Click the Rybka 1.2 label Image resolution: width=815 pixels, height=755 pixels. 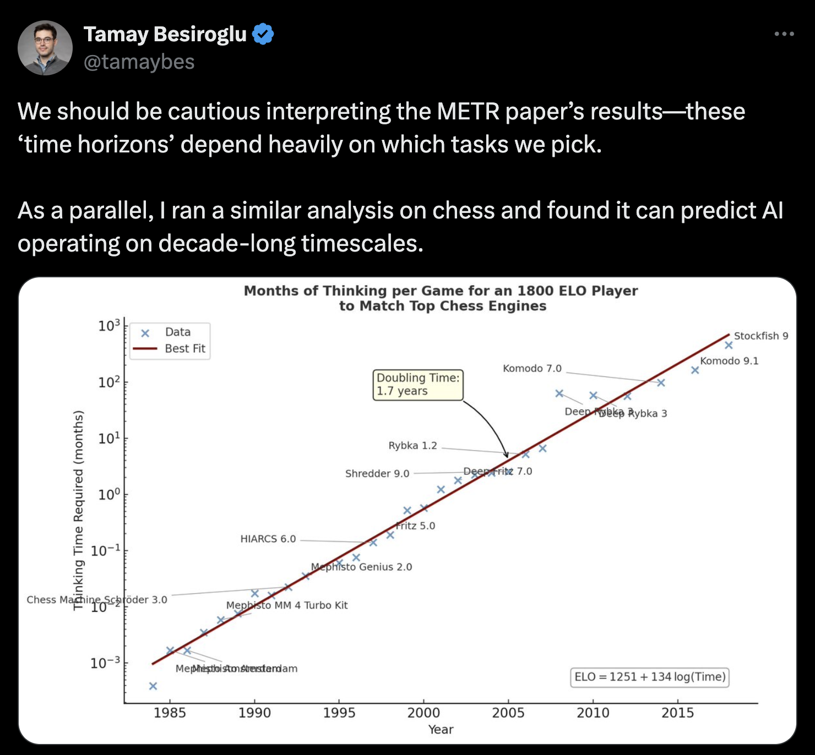point(412,446)
